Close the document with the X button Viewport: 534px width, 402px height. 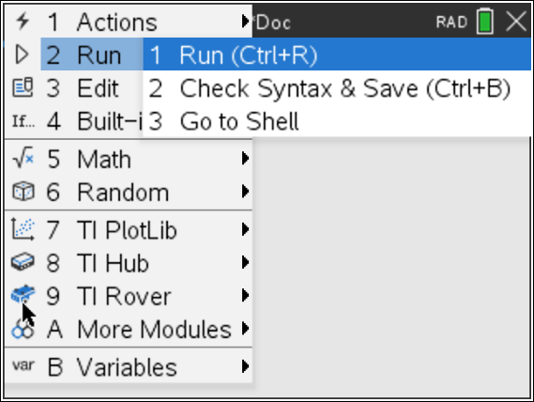tap(516, 22)
